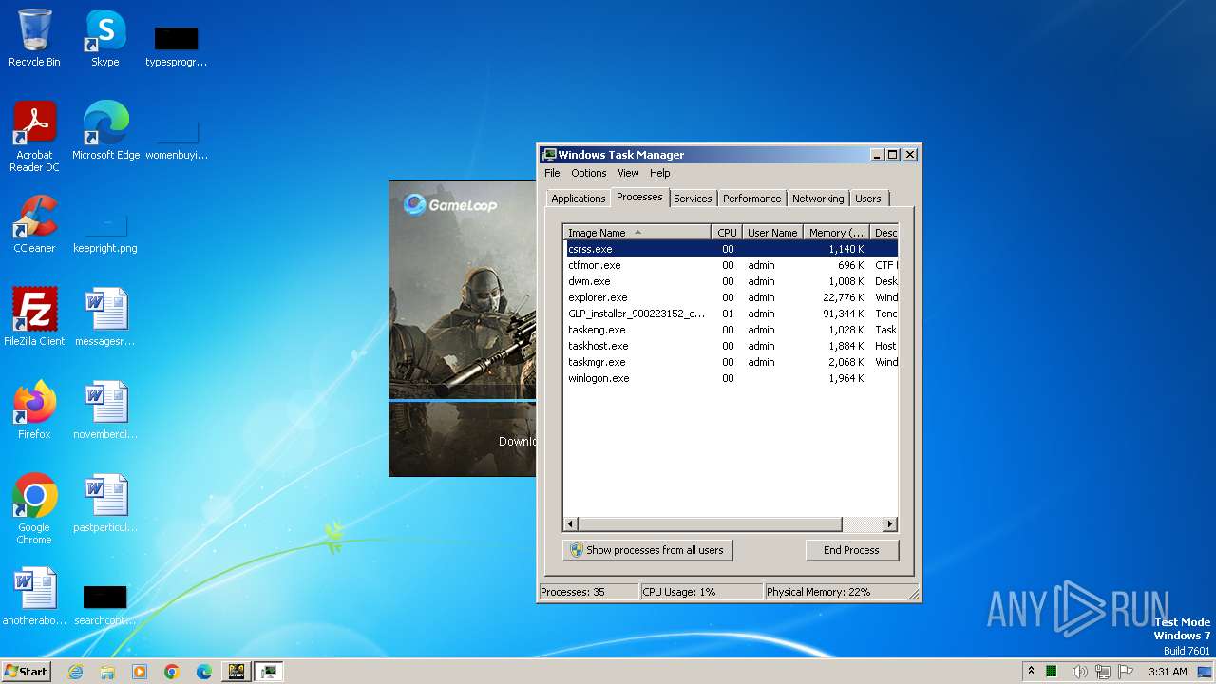Image resolution: width=1216 pixels, height=684 pixels.
Task: Select taskeng.exe process row
Action: [x=731, y=330]
